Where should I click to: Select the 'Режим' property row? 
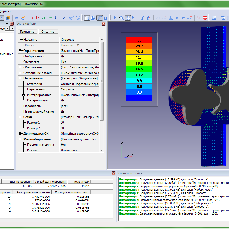pyautogui.click(x=33, y=150)
